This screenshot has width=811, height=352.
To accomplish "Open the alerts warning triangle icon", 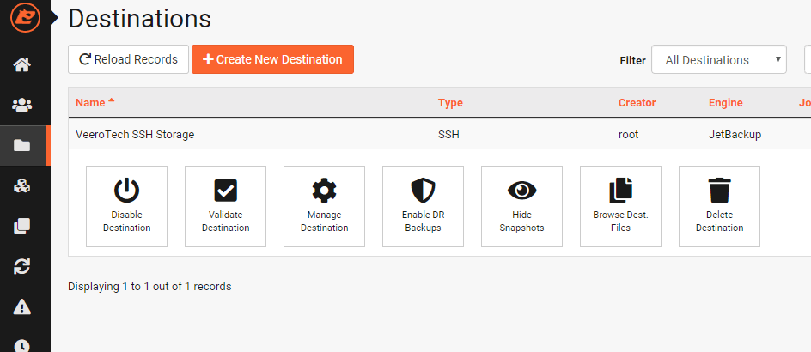I will pyautogui.click(x=22, y=306).
